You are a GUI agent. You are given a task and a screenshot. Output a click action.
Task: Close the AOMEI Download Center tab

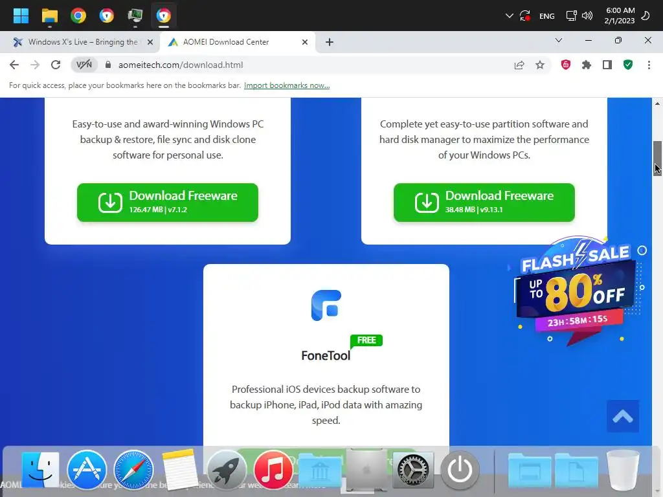click(305, 42)
